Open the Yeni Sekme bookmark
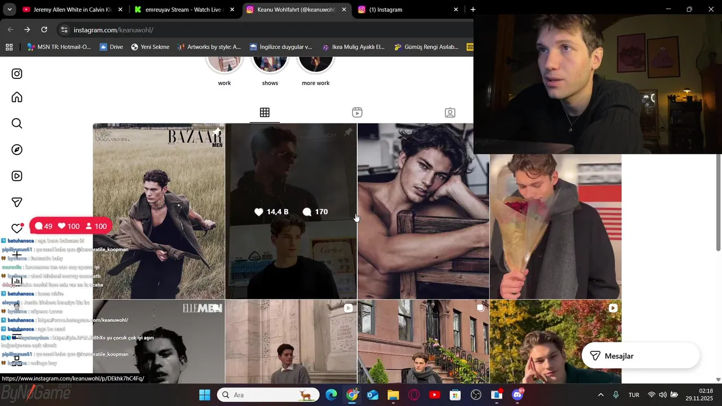The height and width of the screenshot is (406, 722). tap(150, 47)
